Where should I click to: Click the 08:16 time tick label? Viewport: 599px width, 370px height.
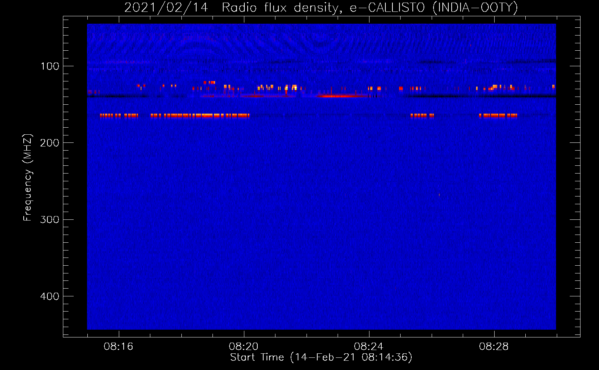coord(118,347)
